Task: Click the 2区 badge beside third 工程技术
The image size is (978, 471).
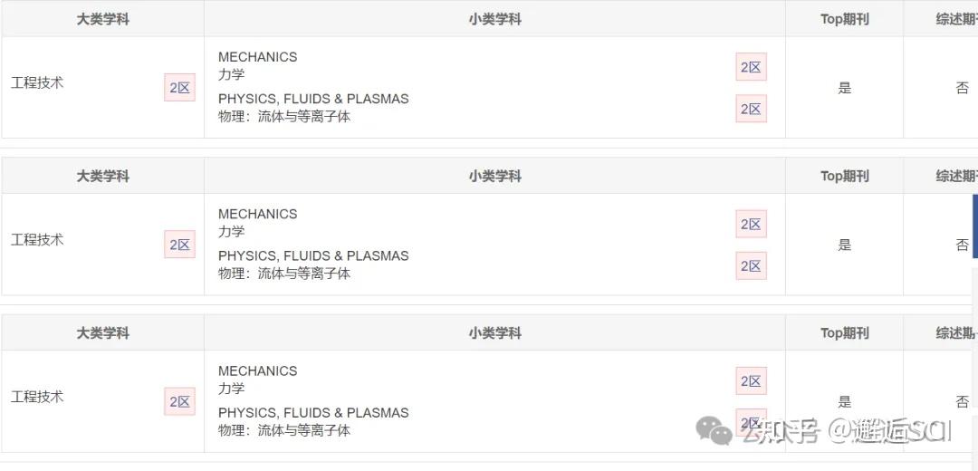Action: [179, 402]
